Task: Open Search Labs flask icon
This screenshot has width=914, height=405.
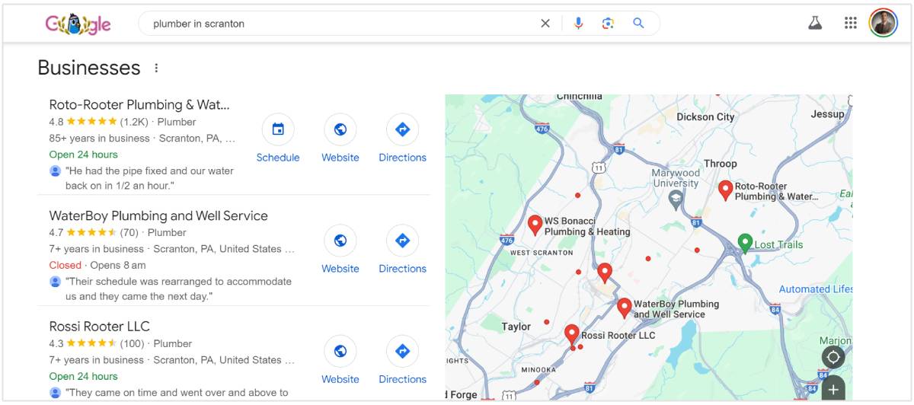Action: click(x=815, y=23)
